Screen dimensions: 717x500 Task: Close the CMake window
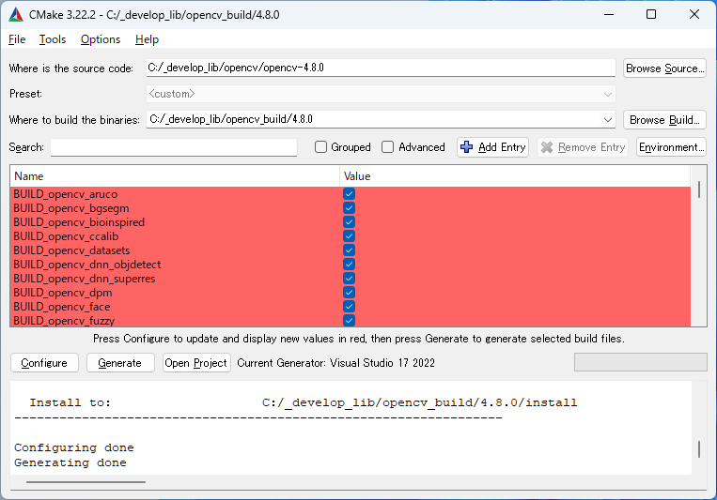[694, 14]
